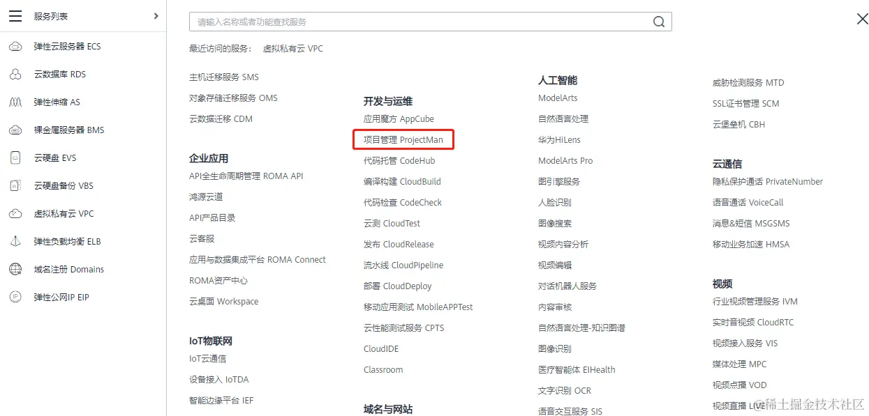Open 人脸识别 service
869x416 pixels.
555,203
